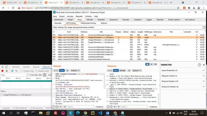Open the Windows Start menu
Viewport: 207px width, 116px height.
tap(4, 113)
